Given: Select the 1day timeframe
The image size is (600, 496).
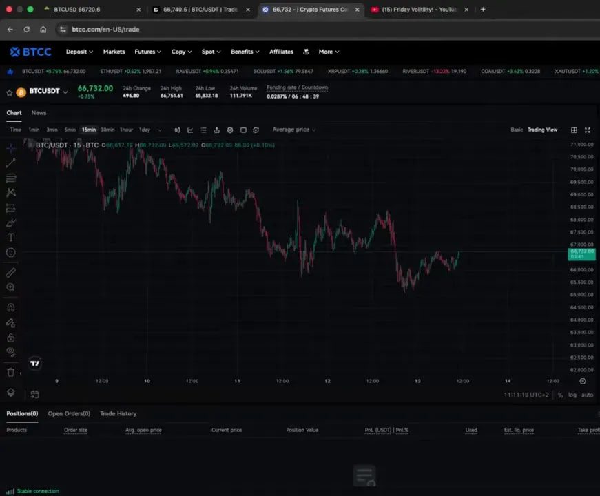Looking at the screenshot, I should 145,130.
